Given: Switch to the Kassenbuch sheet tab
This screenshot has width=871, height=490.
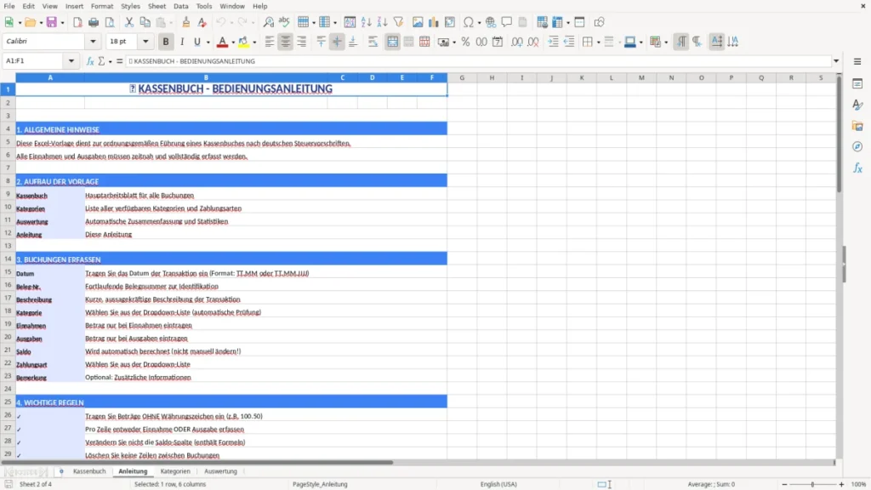Looking at the screenshot, I should point(88,471).
